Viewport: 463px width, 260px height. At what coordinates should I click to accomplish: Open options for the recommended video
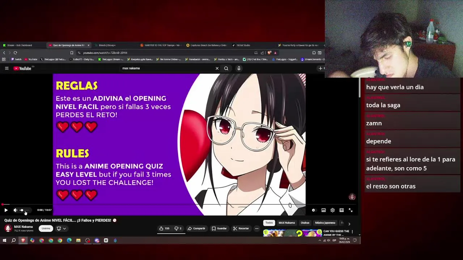point(352,232)
